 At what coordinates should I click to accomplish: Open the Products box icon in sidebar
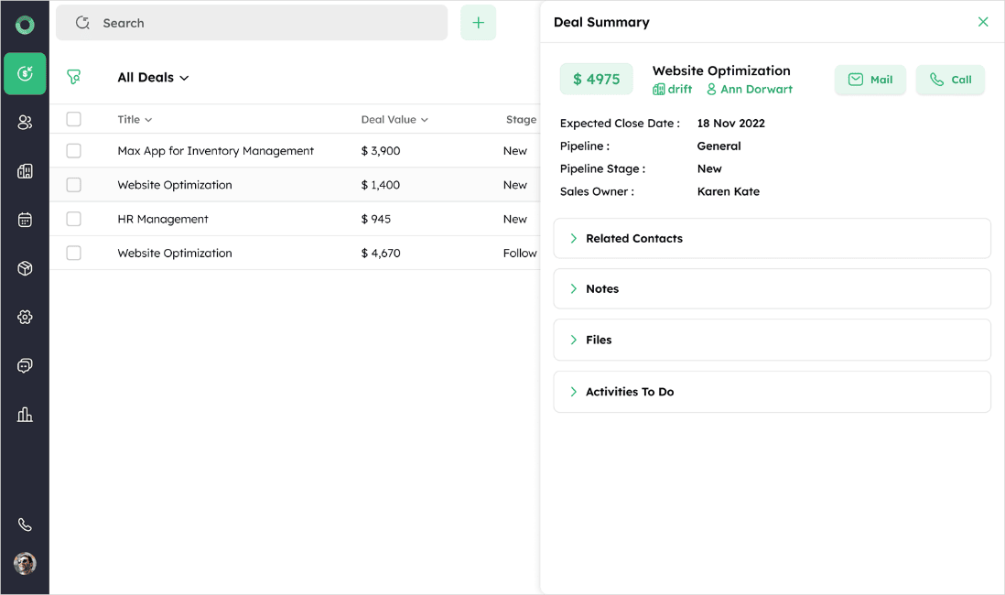25,268
